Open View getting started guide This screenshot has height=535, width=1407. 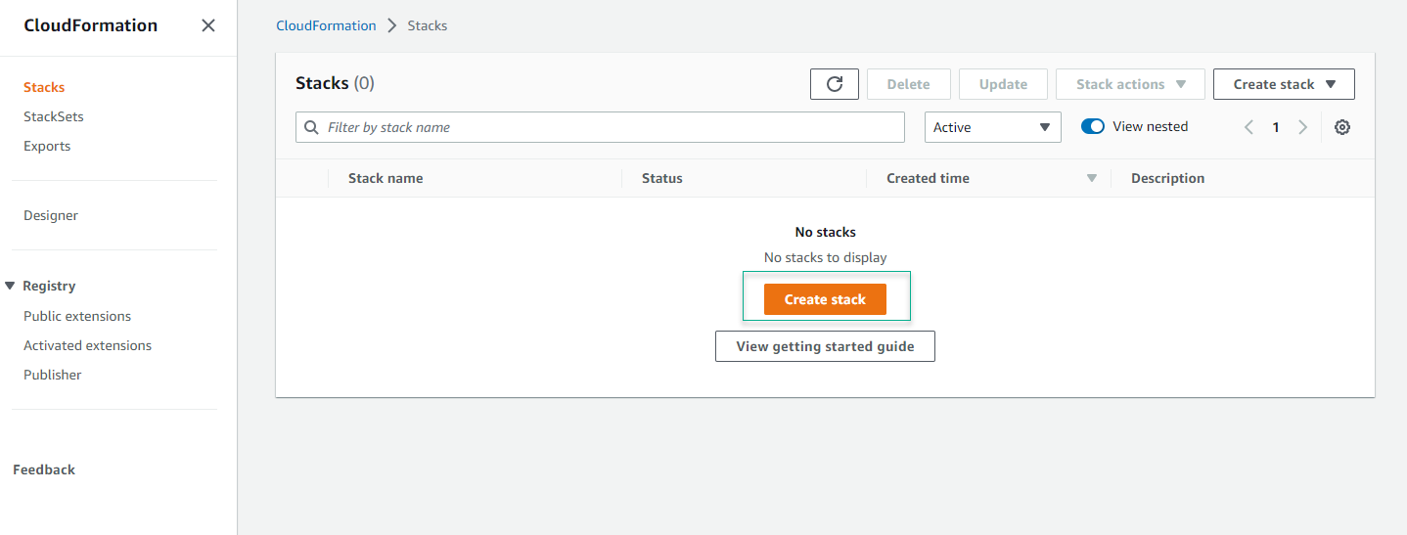825,346
